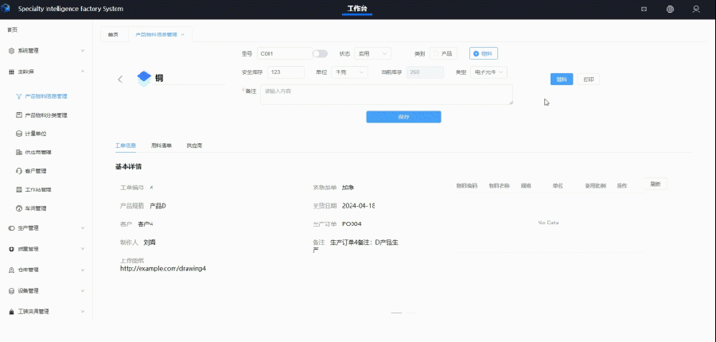Click the blue 保存 button
The width and height of the screenshot is (716, 342).
pos(403,117)
